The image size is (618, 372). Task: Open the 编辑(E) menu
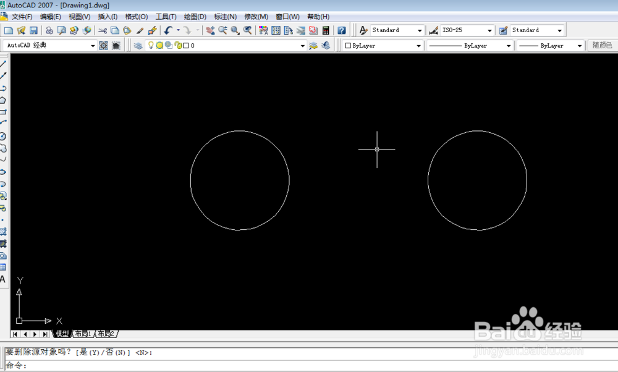(x=51, y=17)
